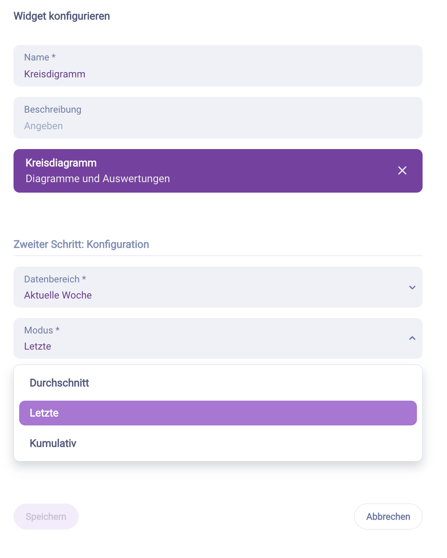Select the Durchschnitt mode option

point(59,383)
